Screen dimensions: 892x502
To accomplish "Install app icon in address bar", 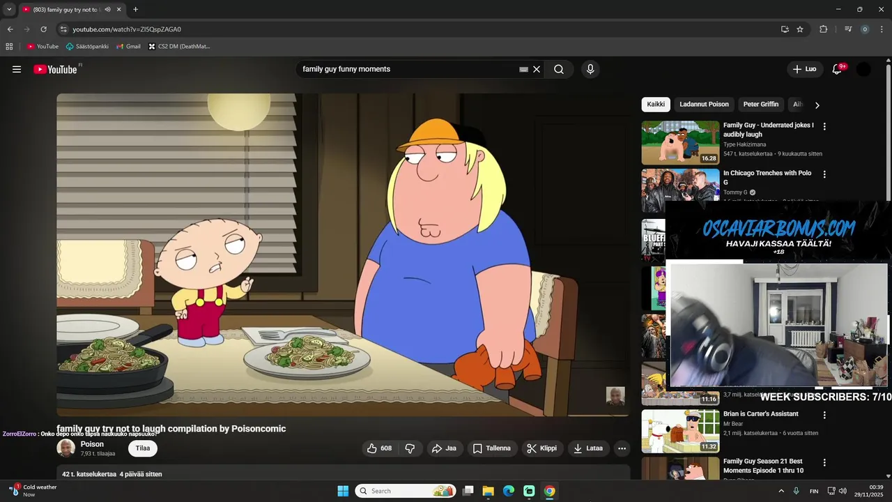I will click(785, 29).
